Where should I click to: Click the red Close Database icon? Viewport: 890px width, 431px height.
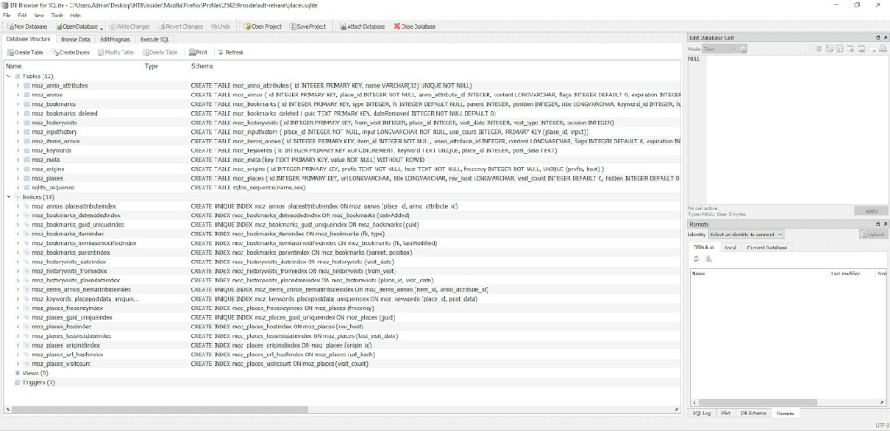(x=397, y=26)
